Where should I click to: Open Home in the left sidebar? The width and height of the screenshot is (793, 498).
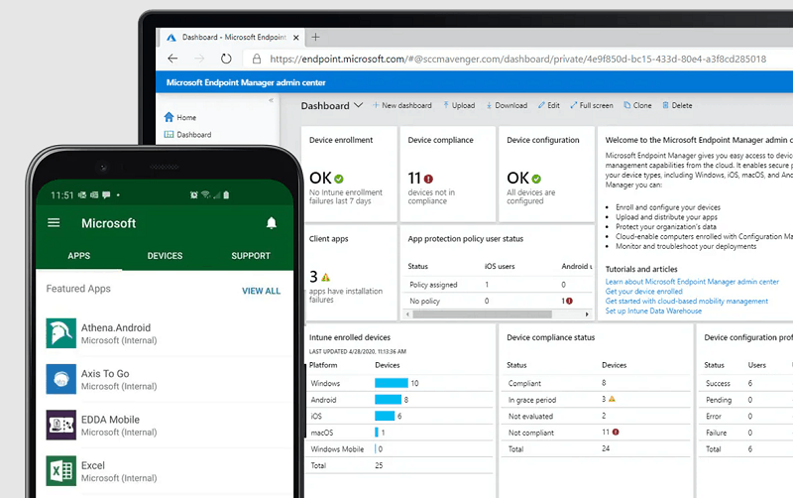click(180, 117)
